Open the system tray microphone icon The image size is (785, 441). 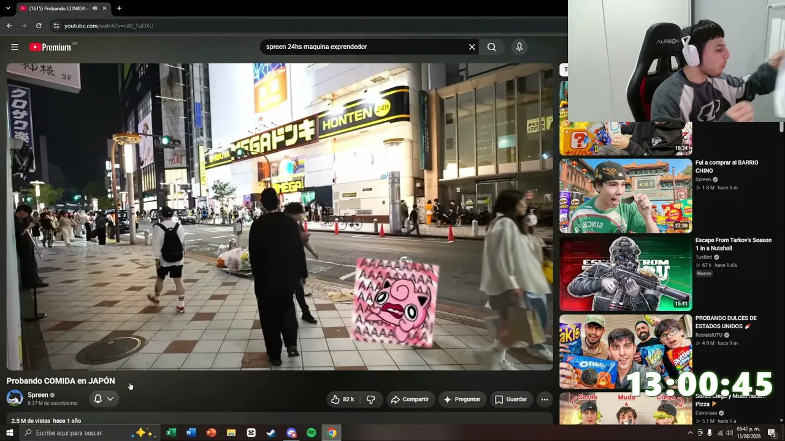710,433
